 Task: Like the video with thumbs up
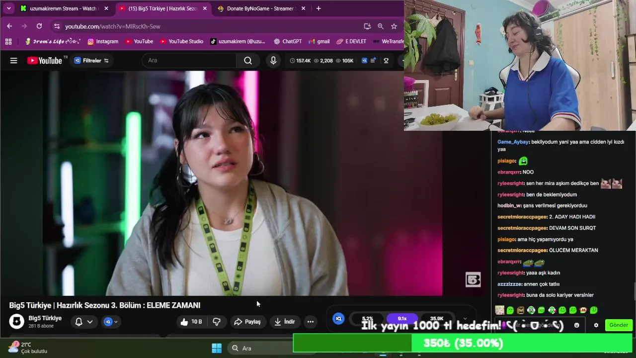(x=191, y=322)
